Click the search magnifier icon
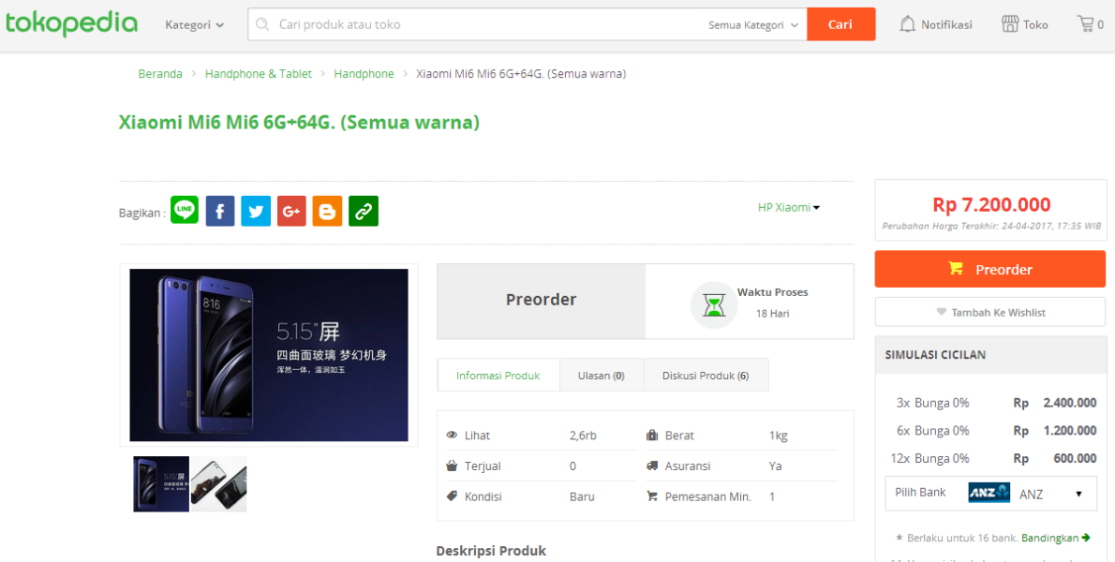 pos(262,25)
